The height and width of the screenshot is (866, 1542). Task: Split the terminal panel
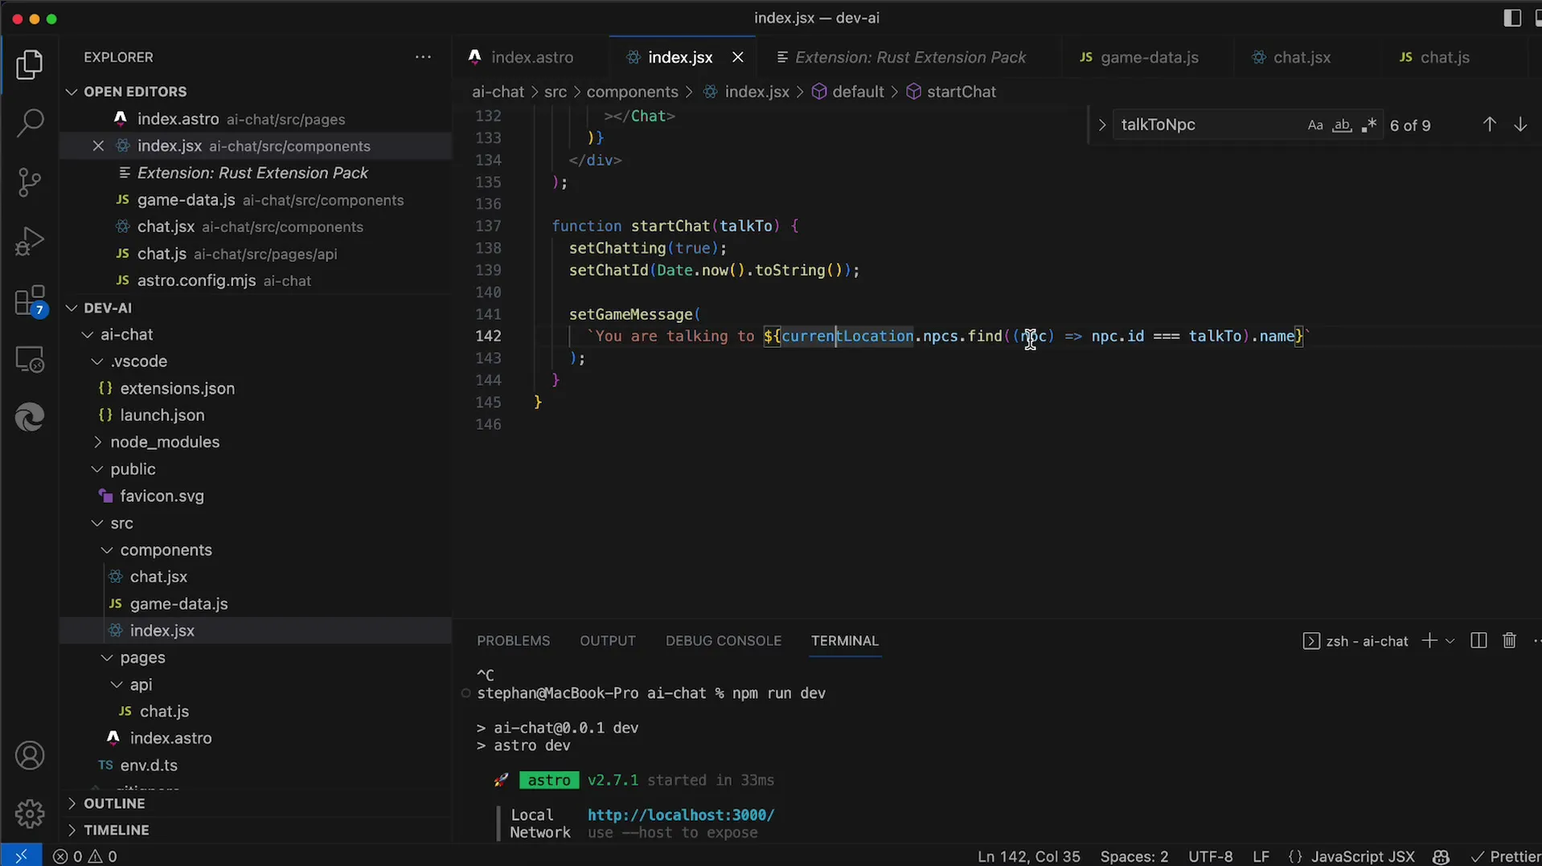point(1478,640)
